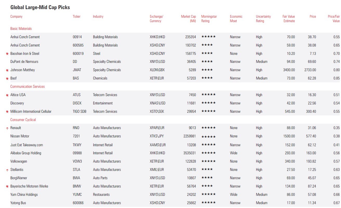Click the red star beside Bayerische Motoren Werke
Image resolution: width=341 pixels, height=208 pixels.
[x=7, y=186]
